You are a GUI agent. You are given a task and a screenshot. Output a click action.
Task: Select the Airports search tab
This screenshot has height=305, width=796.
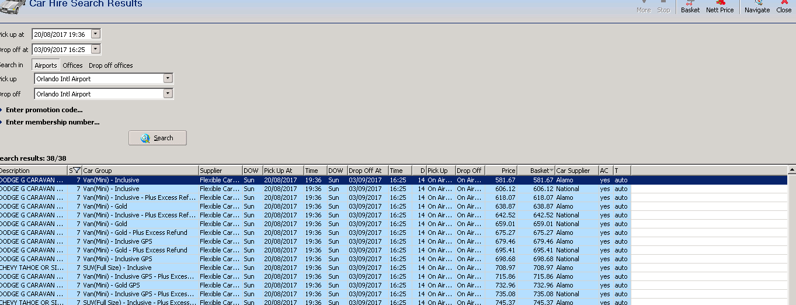point(46,65)
